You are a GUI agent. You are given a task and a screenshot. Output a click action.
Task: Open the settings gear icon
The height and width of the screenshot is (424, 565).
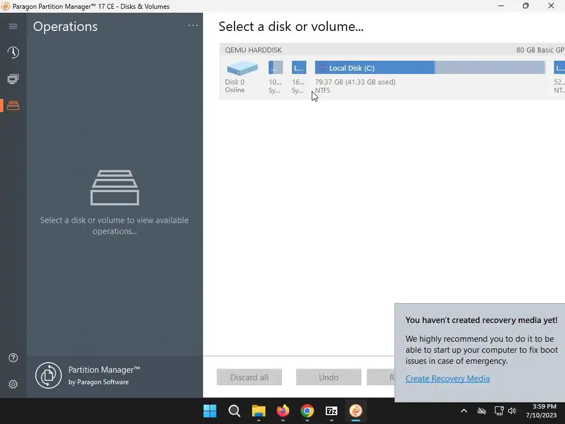click(13, 384)
